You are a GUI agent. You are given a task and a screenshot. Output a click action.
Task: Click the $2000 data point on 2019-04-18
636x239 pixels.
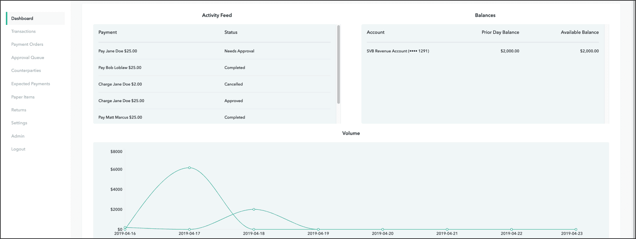click(x=254, y=209)
